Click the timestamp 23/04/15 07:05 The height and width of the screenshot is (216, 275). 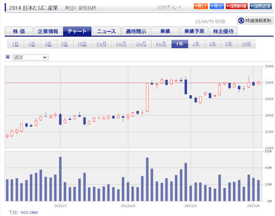pyautogui.click(x=210, y=22)
